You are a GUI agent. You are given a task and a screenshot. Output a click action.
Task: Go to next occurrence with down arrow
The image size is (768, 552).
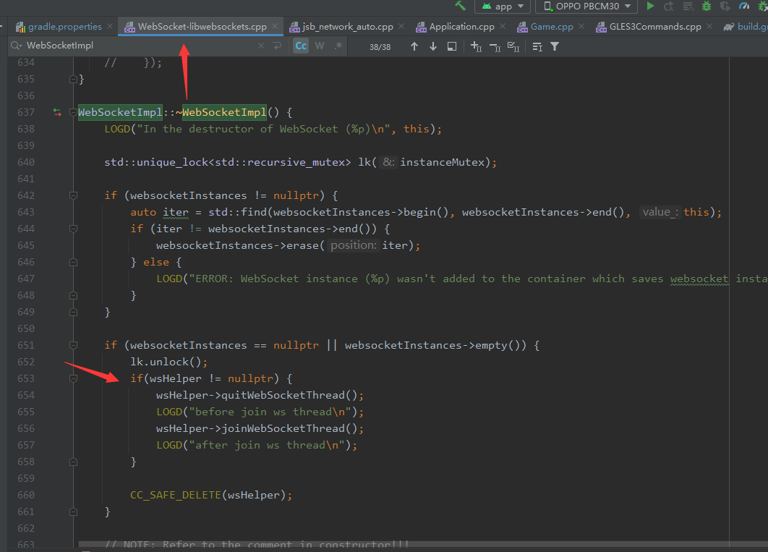coord(433,46)
